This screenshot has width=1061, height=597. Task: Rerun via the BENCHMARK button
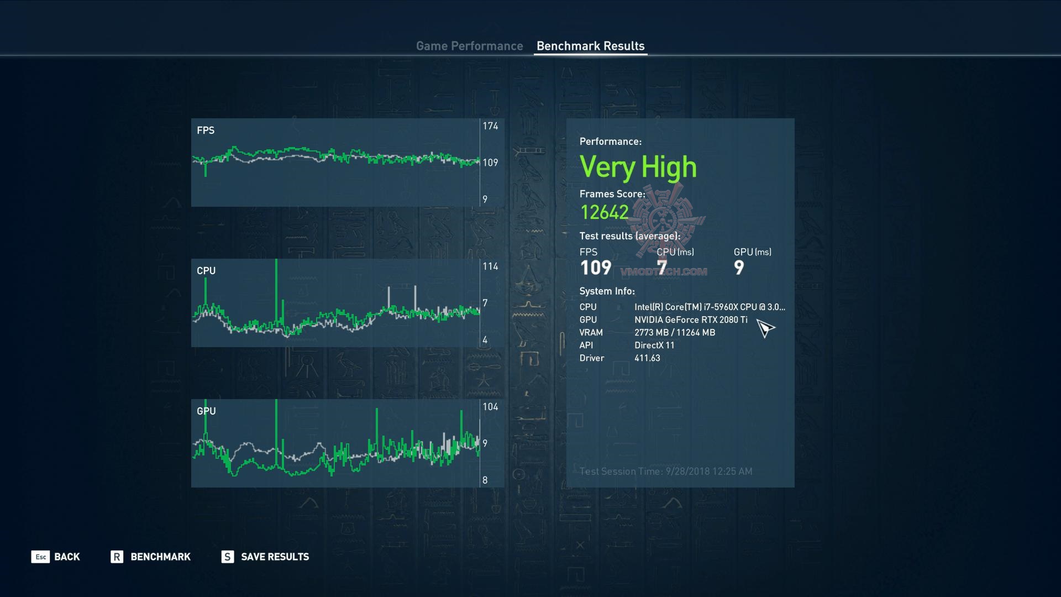160,557
